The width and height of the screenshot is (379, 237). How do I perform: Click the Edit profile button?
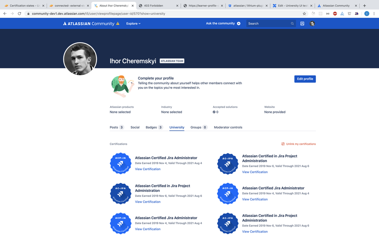tap(305, 79)
